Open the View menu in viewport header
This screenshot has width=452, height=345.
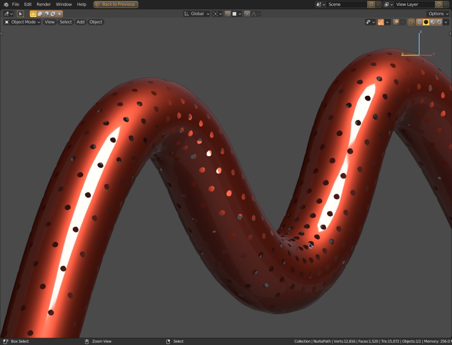point(49,22)
